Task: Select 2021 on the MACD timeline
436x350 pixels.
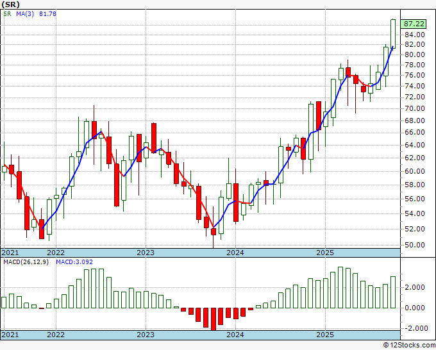Action: pyautogui.click(x=10, y=335)
